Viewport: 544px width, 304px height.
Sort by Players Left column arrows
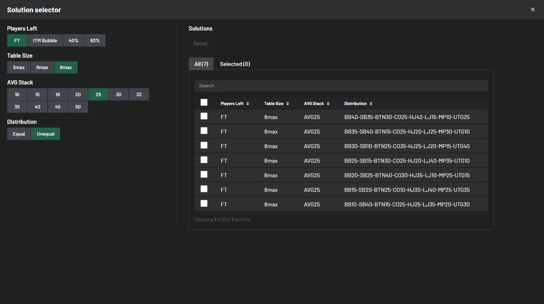click(x=247, y=104)
